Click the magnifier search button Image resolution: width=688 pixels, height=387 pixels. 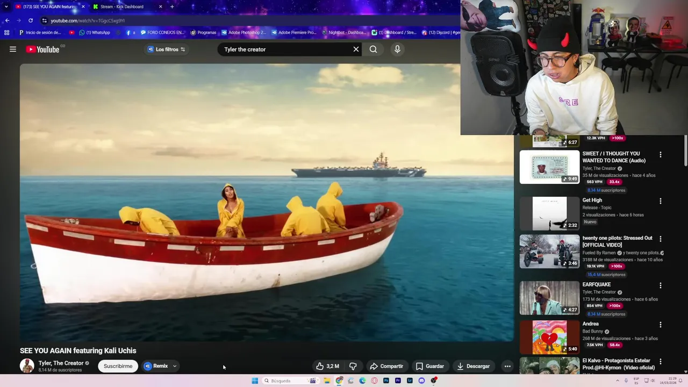(x=373, y=49)
